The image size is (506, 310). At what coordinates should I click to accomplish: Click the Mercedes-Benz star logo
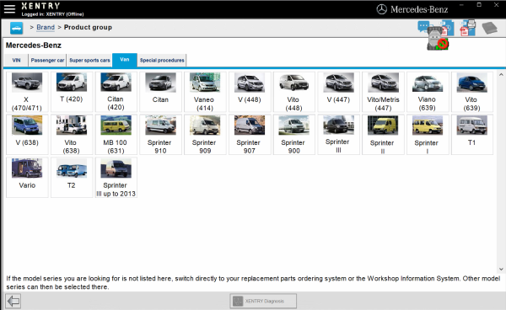pos(381,9)
